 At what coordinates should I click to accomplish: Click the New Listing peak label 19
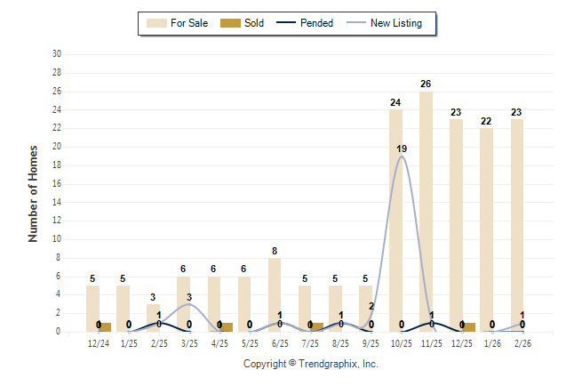[x=402, y=149]
